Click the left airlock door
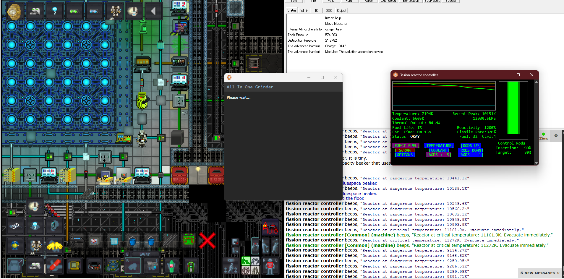This screenshot has height=279, width=564. point(179,175)
